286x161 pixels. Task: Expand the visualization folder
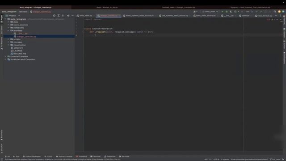pyautogui.click(x=8, y=45)
